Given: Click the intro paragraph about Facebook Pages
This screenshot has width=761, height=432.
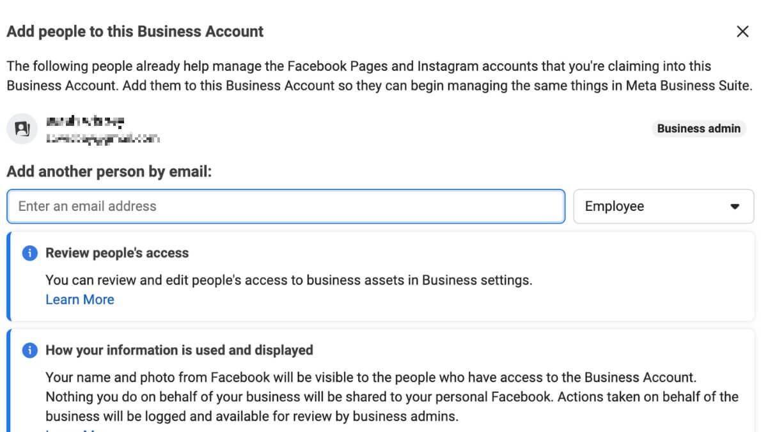Looking at the screenshot, I should (377, 75).
